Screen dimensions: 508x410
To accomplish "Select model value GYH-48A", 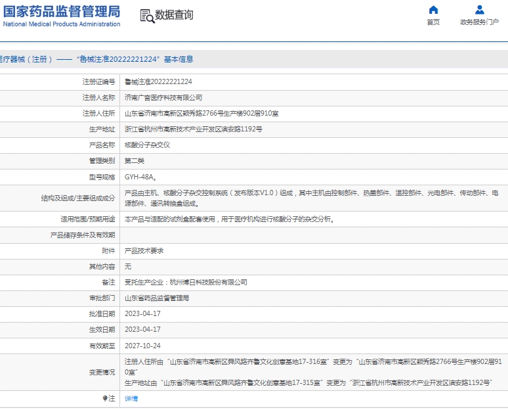I will [141, 177].
